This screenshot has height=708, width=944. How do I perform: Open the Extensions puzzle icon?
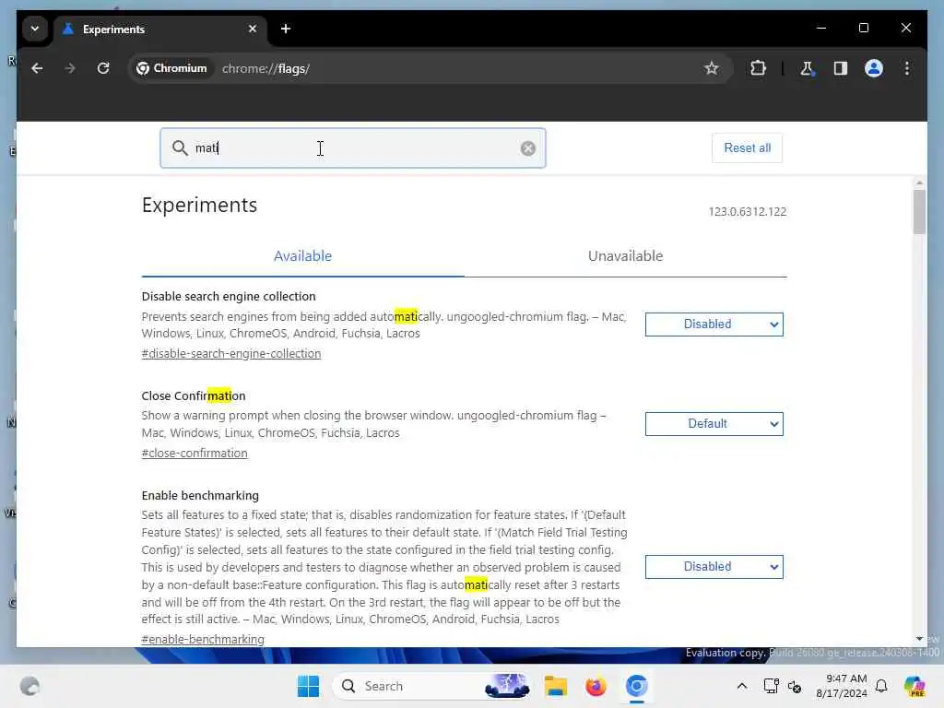758,68
